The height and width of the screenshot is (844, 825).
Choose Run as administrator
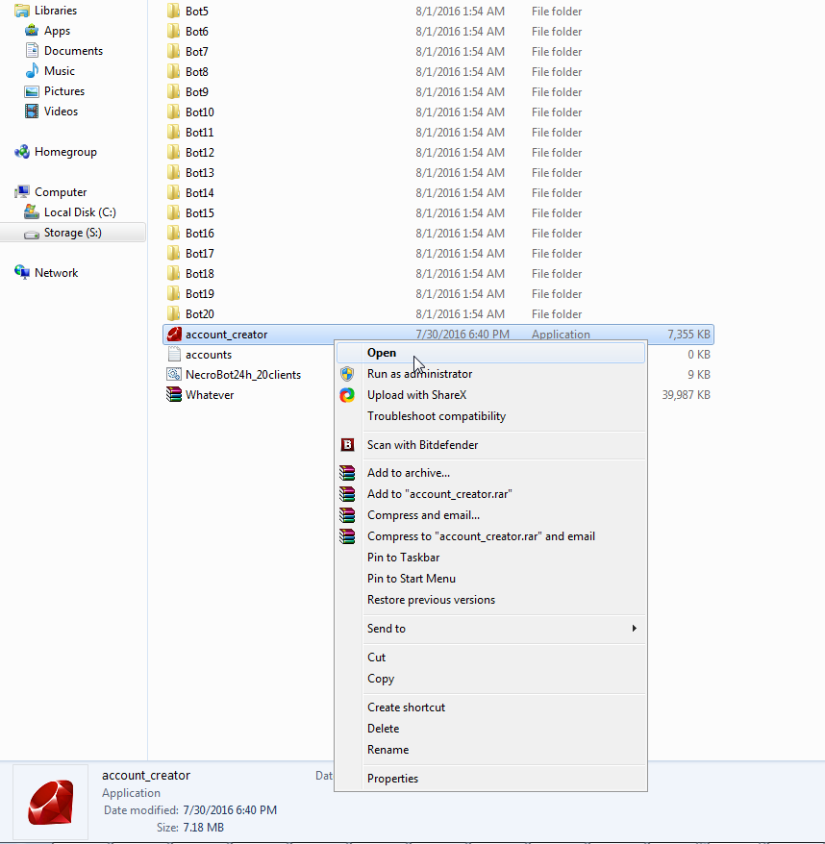point(490,374)
